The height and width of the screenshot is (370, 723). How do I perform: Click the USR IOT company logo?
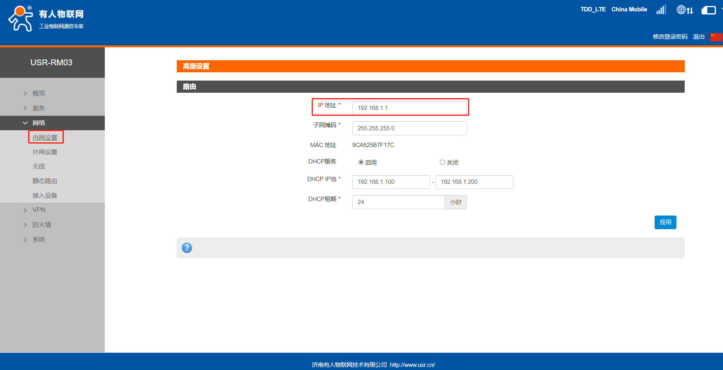pos(46,18)
